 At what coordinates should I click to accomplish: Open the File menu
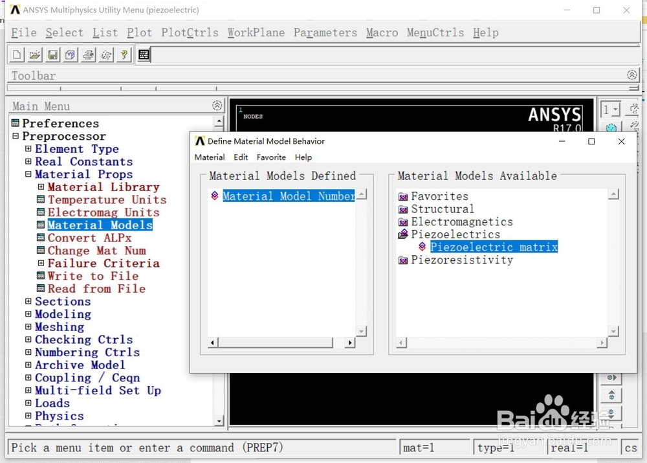(x=24, y=32)
